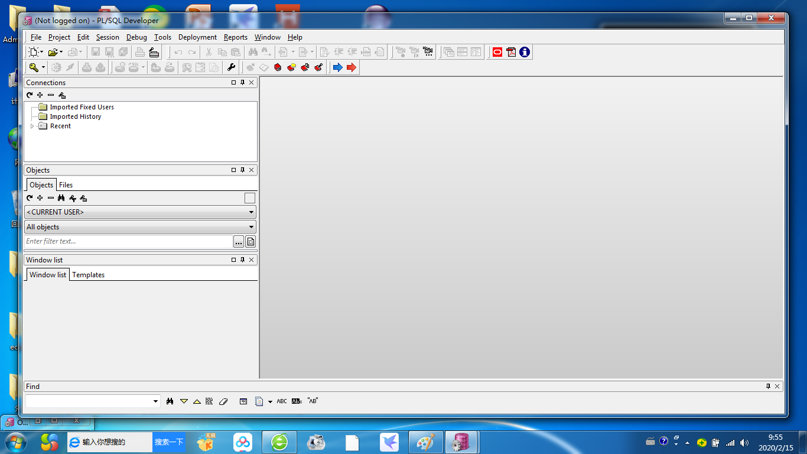Refresh the Connections panel list
The width and height of the screenshot is (807, 454).
(x=30, y=95)
